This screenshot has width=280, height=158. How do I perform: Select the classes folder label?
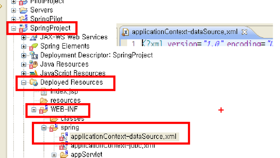72,119
